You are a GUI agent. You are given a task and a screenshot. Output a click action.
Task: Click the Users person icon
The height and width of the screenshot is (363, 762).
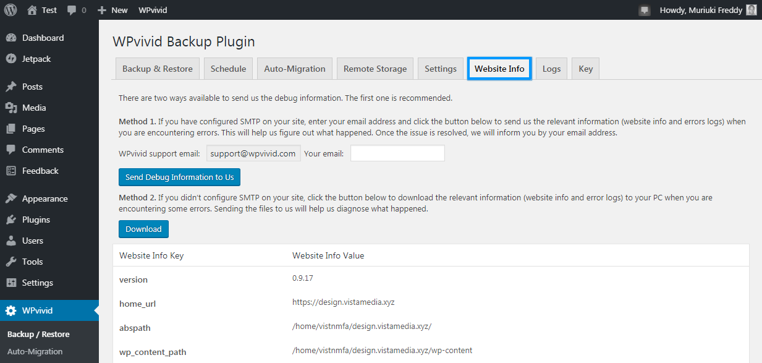[x=11, y=241]
